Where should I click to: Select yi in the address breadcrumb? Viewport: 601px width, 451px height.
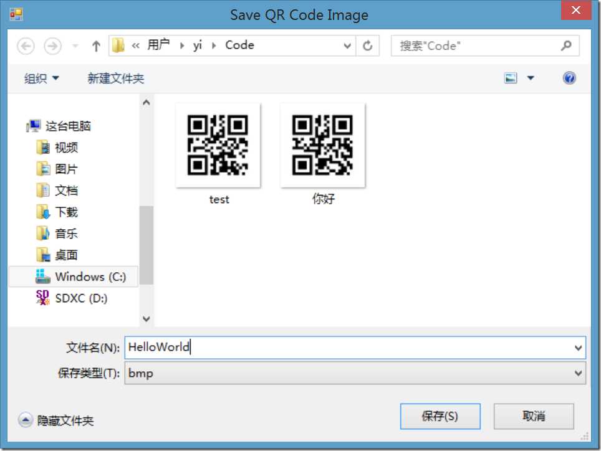tap(198, 45)
